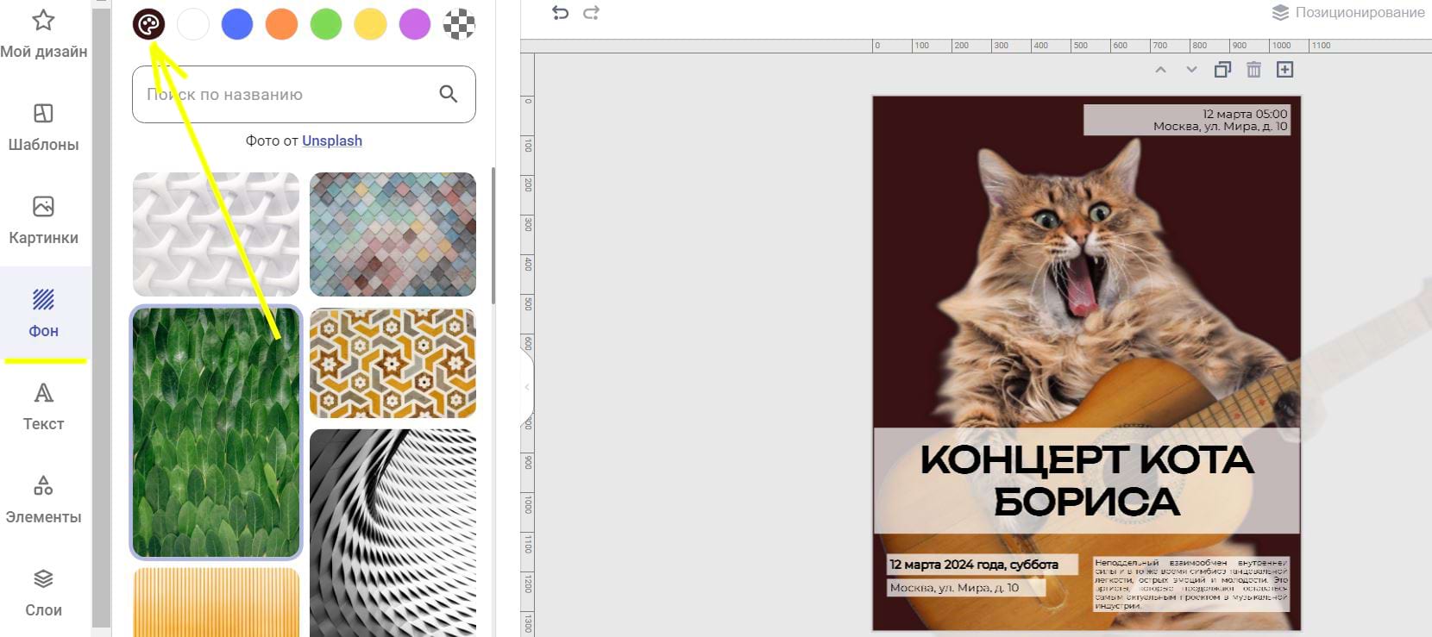Delete the page with the trash icon
Image resolution: width=1432 pixels, height=637 pixels.
click(x=1253, y=70)
